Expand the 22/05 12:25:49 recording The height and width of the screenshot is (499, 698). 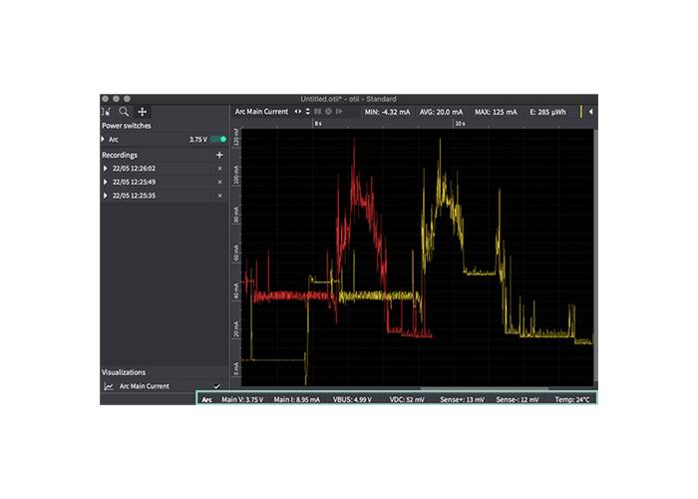pyautogui.click(x=106, y=182)
